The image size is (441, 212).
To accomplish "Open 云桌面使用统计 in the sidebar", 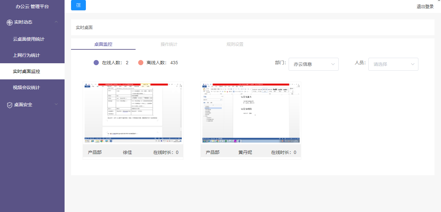I will click(x=29, y=39).
